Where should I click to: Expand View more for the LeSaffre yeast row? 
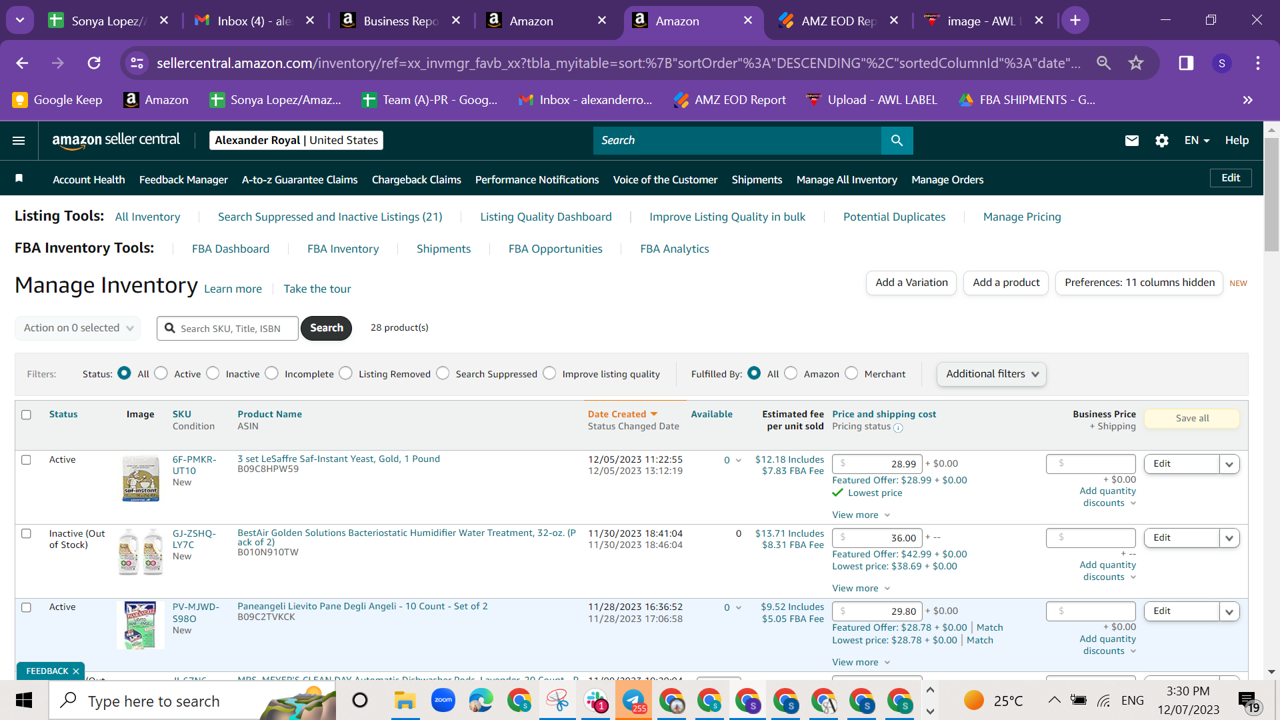tap(861, 515)
